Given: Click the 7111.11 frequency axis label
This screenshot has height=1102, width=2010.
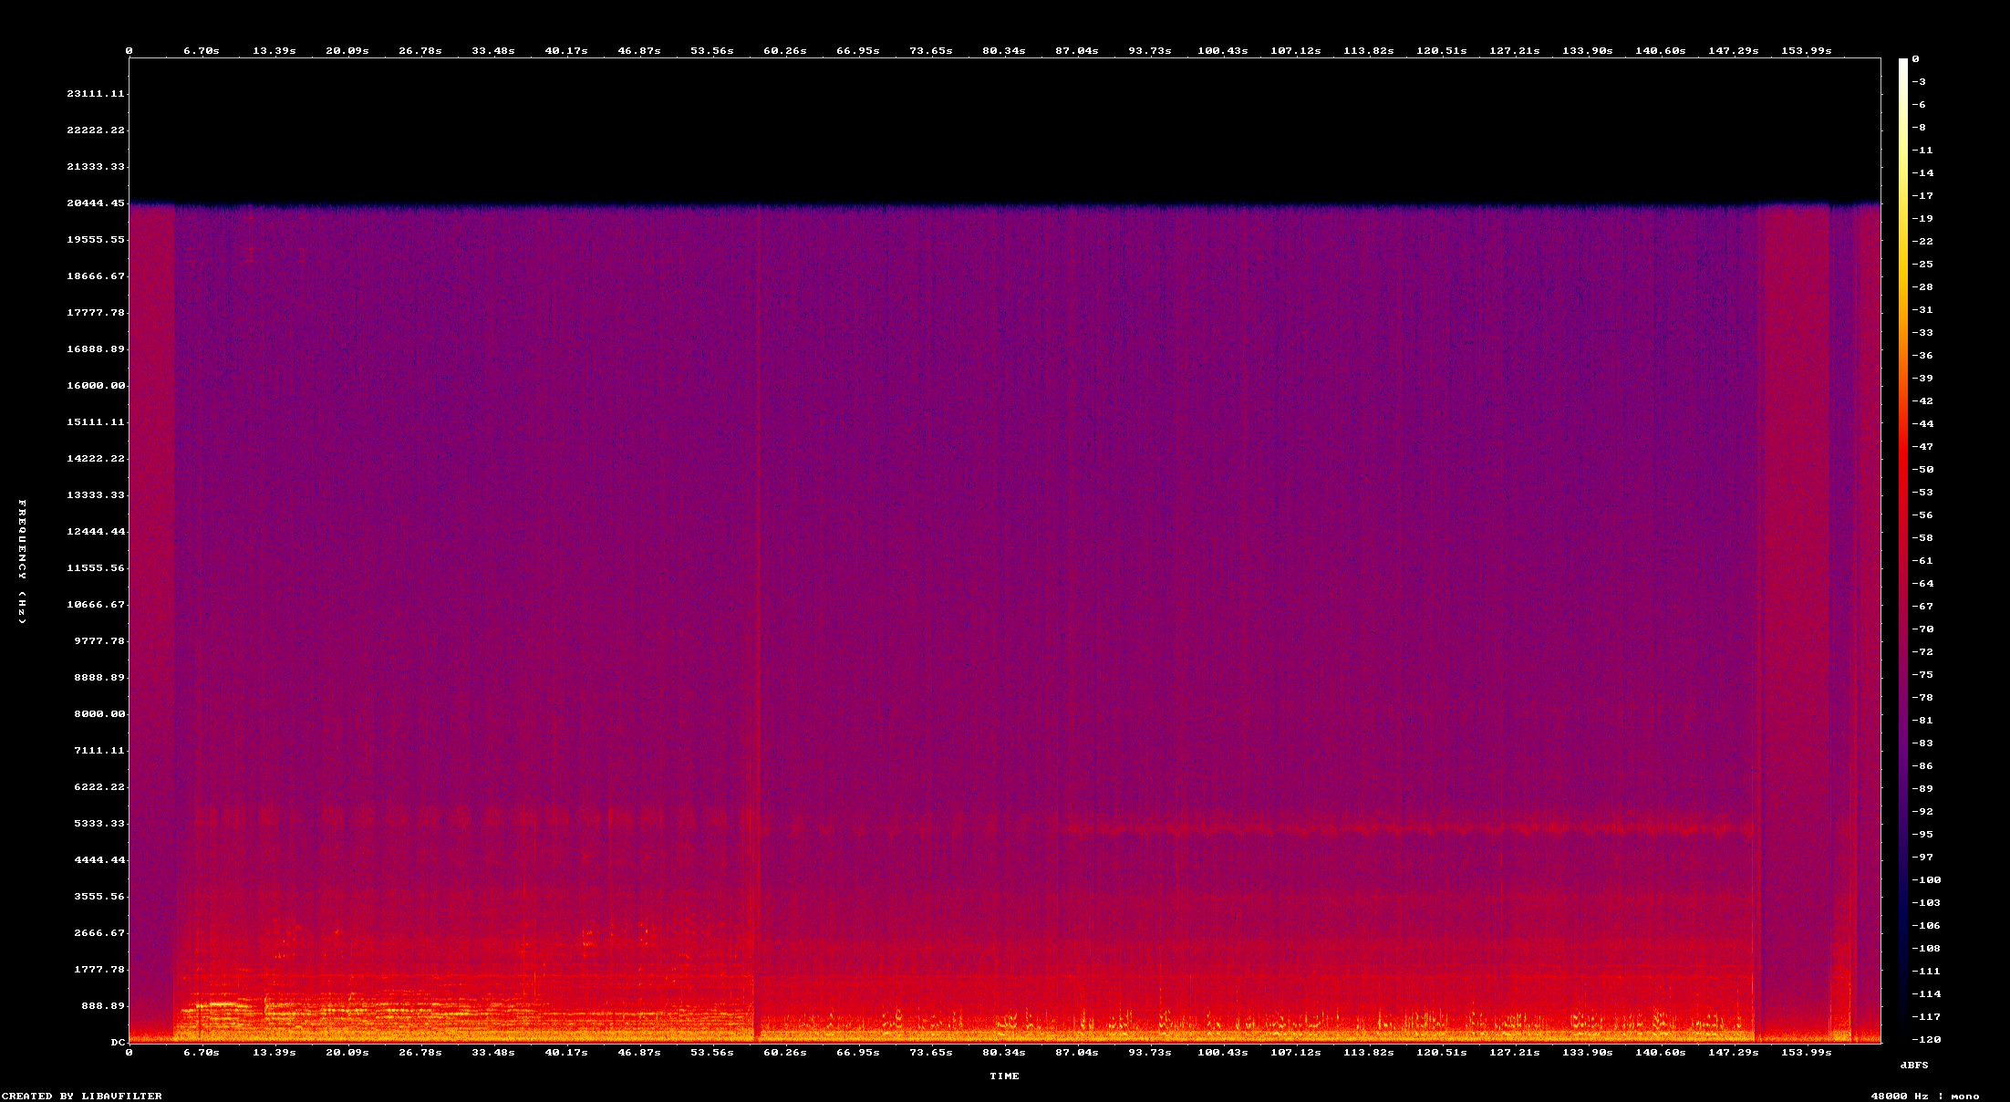Looking at the screenshot, I should (x=99, y=751).
